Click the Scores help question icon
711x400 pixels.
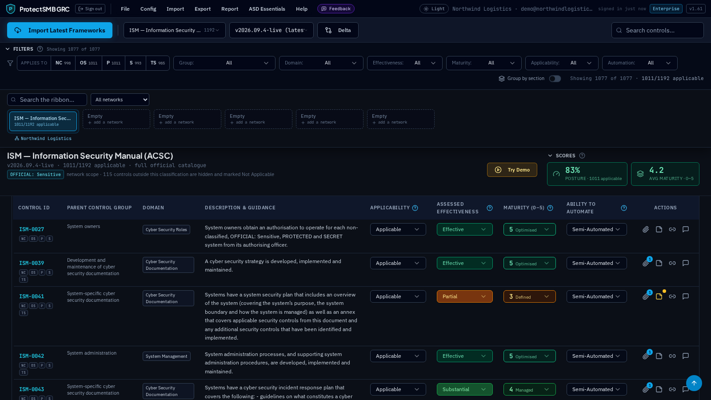582,156
